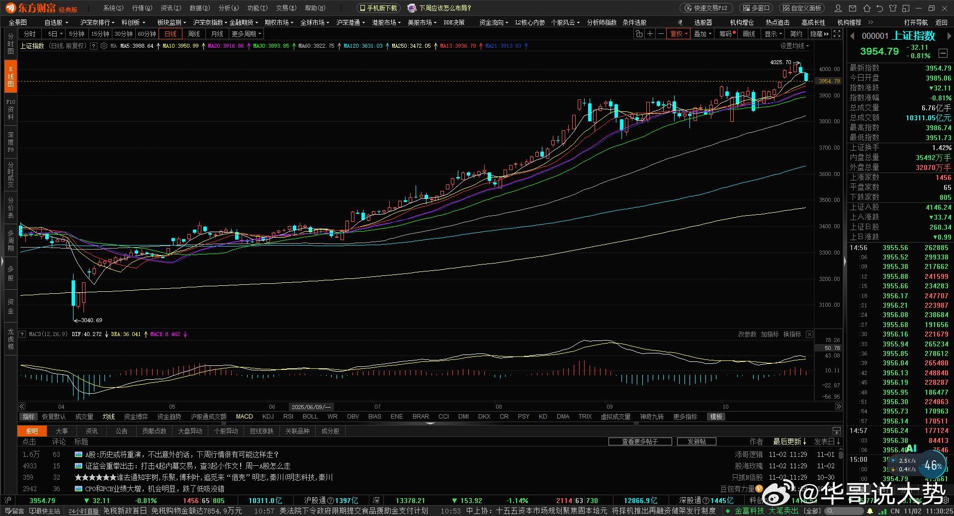Open the 交易(E) menu
This screenshot has height=516, width=954.
coord(286,8)
